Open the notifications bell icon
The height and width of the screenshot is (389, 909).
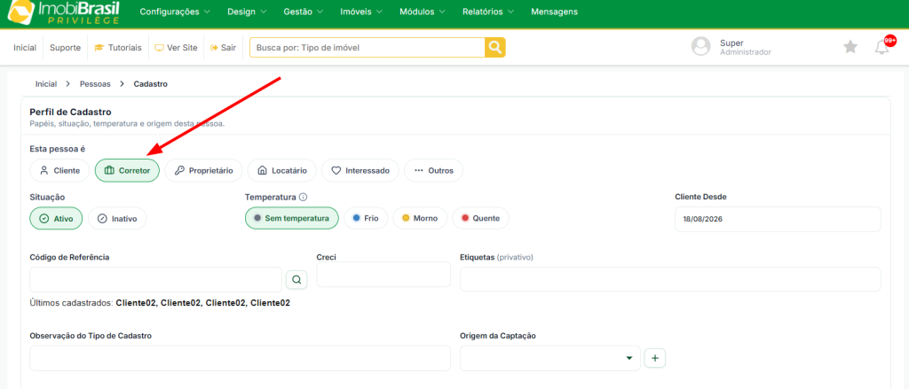tap(881, 48)
